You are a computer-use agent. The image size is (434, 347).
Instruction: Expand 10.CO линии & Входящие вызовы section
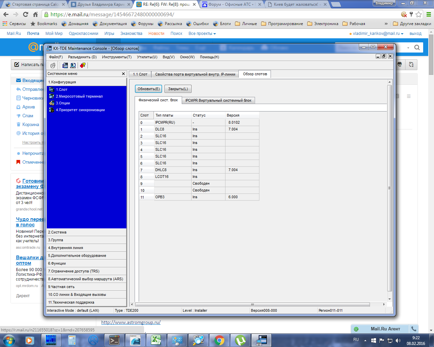point(86,294)
